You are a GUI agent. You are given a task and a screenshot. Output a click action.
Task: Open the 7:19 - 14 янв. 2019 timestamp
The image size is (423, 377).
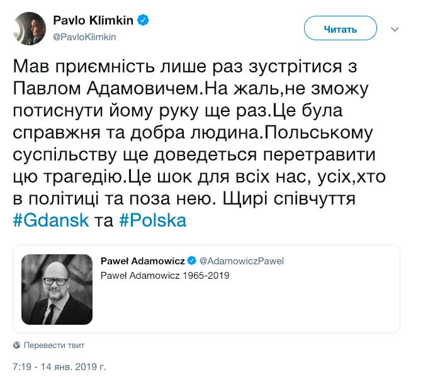(x=60, y=365)
